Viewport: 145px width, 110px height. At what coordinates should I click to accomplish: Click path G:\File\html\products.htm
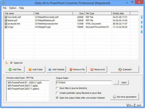[x=46, y=24]
